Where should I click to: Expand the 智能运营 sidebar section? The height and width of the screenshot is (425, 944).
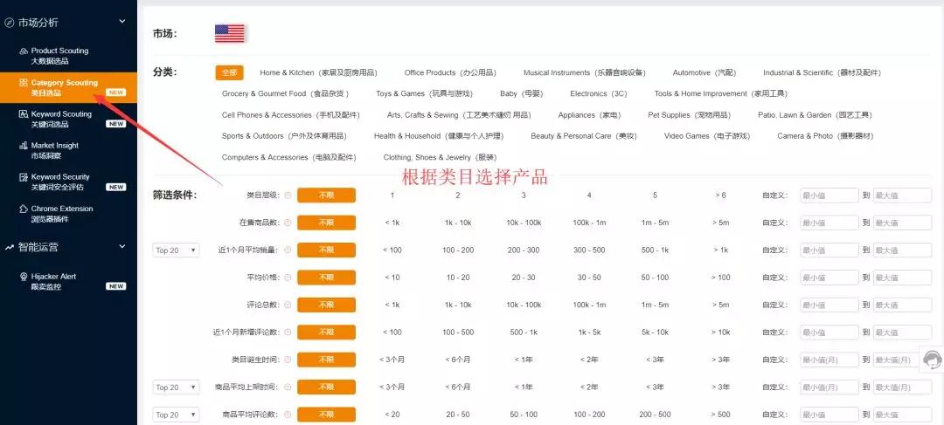click(x=122, y=247)
